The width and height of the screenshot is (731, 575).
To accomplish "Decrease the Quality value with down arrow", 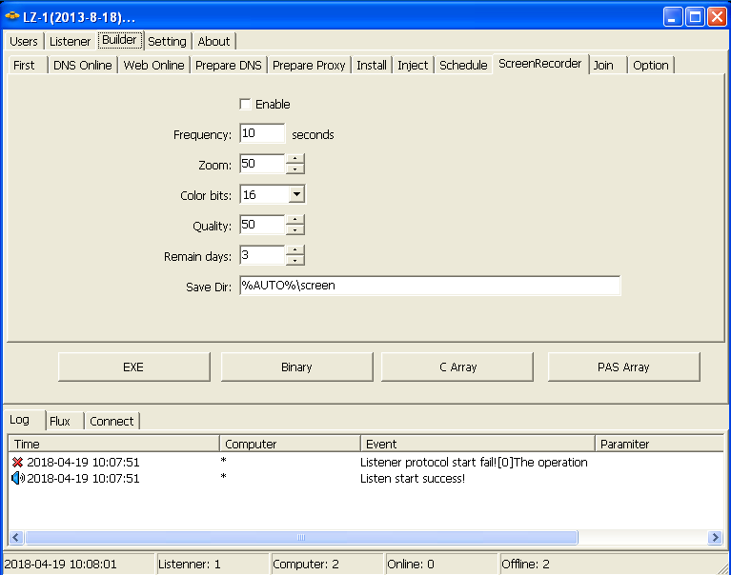I will click(x=295, y=230).
